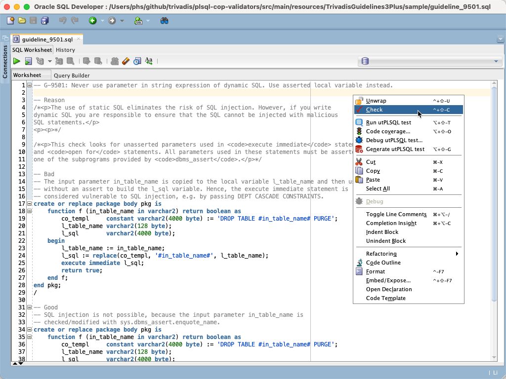Choose Run utPLSQL test from context menu

(x=409, y=122)
